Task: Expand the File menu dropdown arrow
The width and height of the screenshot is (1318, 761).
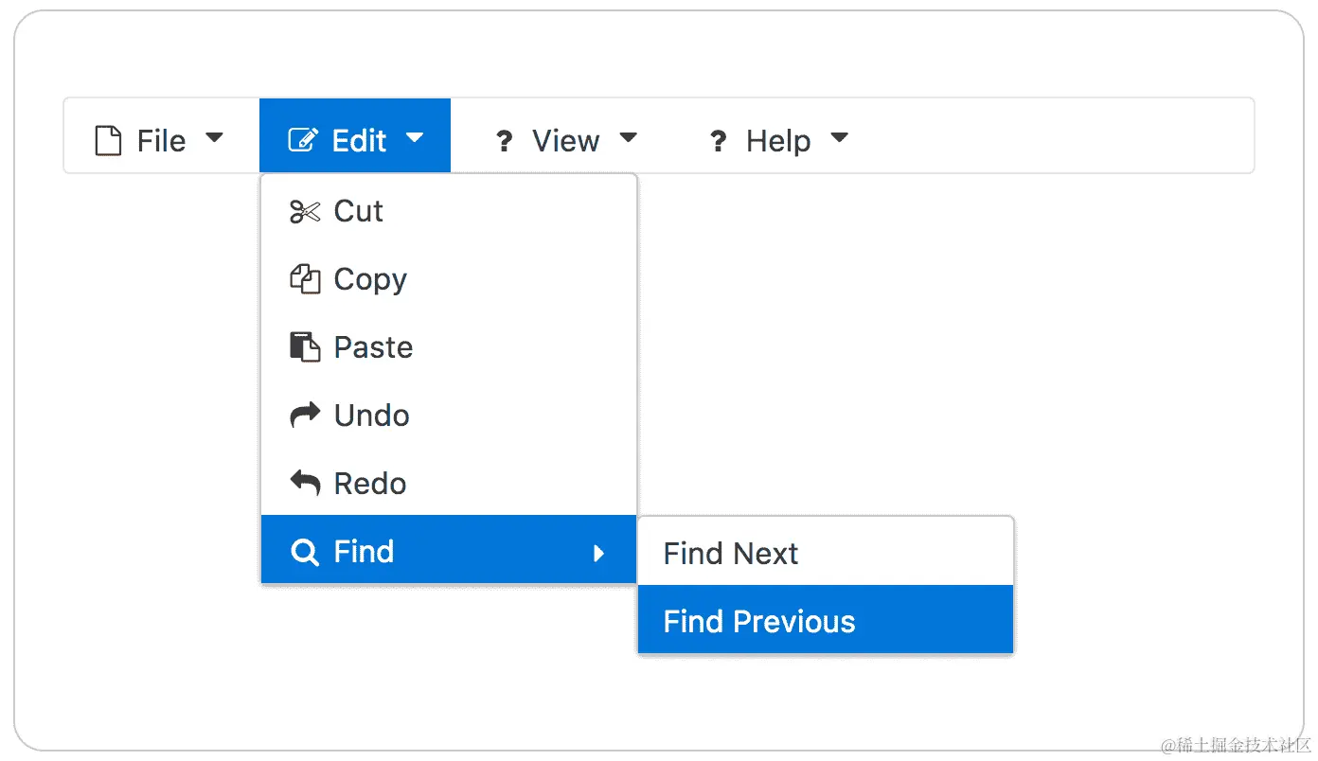Action: [x=215, y=138]
